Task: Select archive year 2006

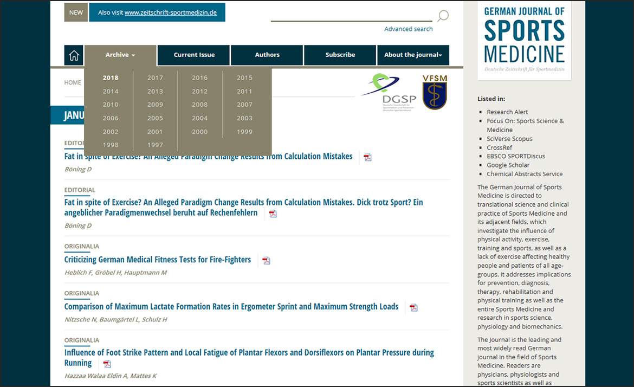Action: [111, 118]
